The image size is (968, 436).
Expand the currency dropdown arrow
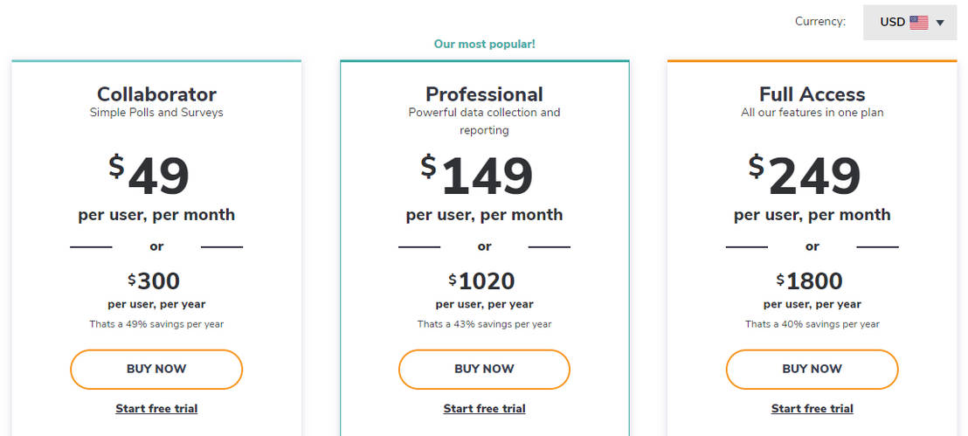click(940, 23)
